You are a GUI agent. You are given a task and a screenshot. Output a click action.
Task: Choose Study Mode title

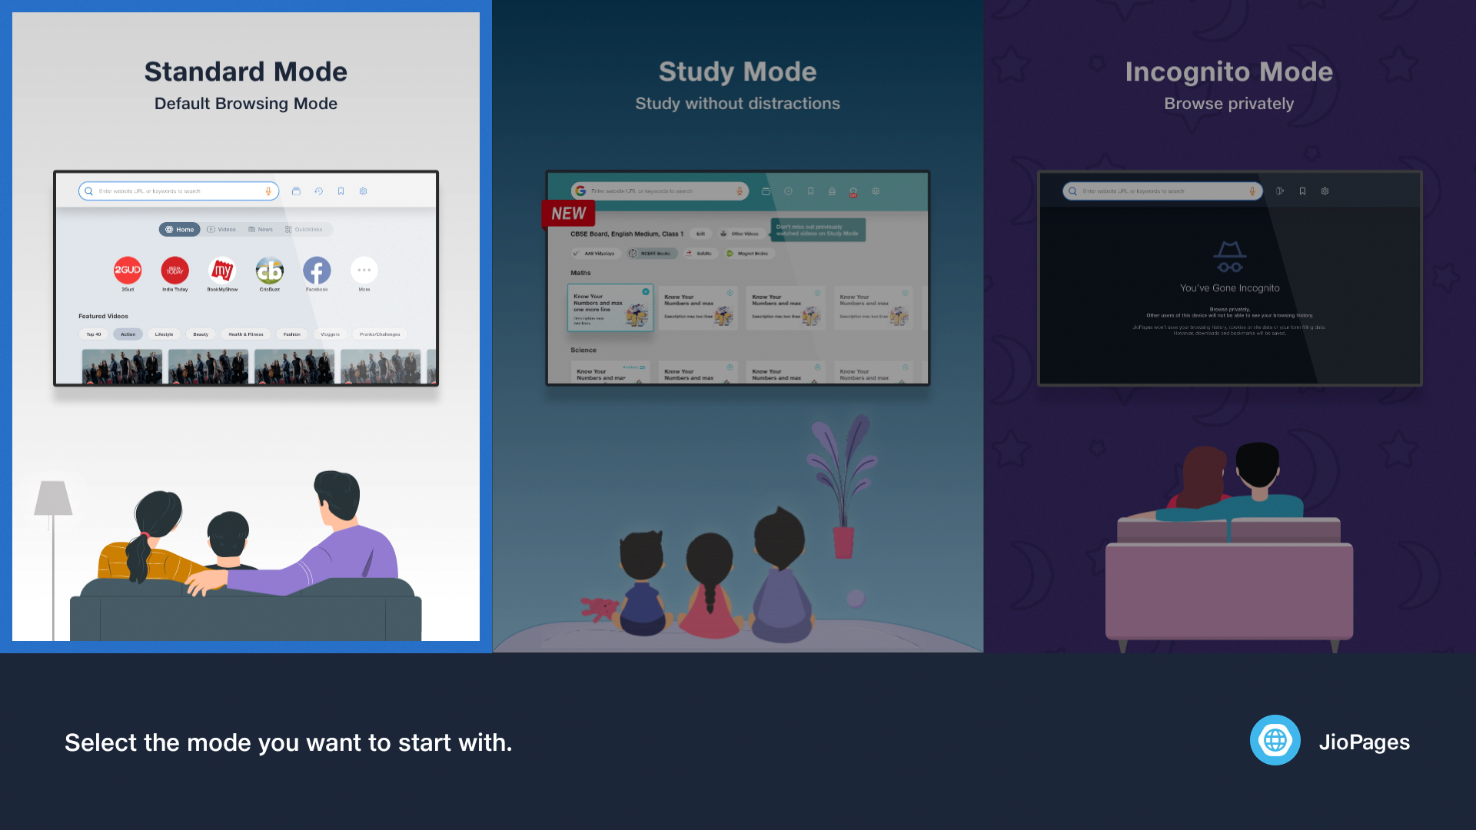click(x=737, y=71)
